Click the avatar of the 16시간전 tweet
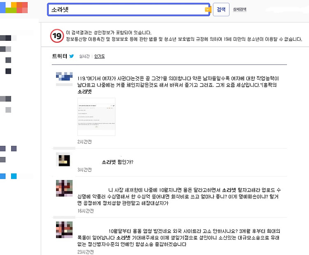 [x=64, y=188]
